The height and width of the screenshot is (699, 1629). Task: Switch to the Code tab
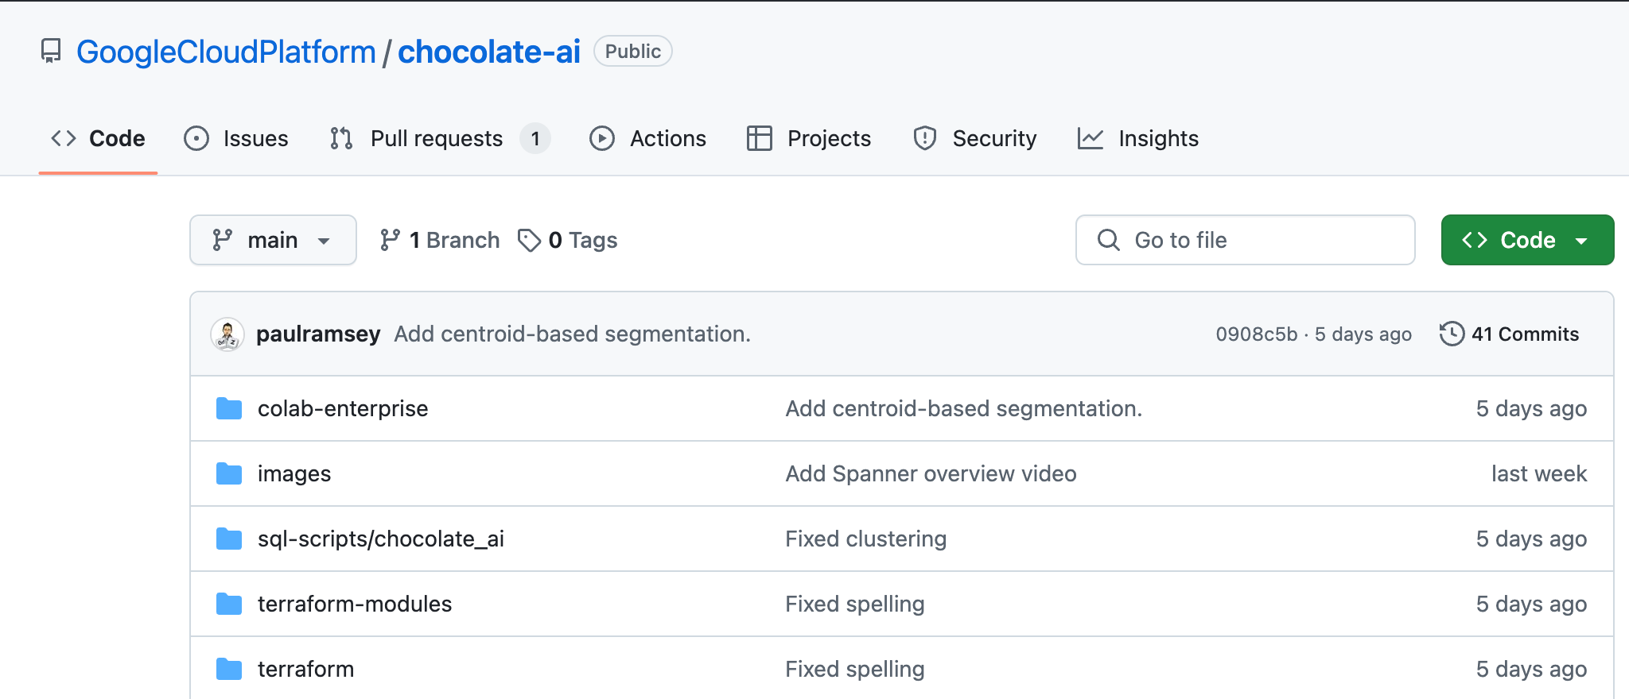[x=98, y=138]
